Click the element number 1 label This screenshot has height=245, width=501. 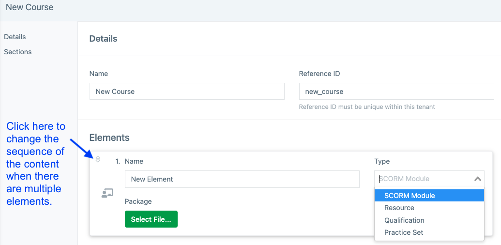click(x=118, y=161)
